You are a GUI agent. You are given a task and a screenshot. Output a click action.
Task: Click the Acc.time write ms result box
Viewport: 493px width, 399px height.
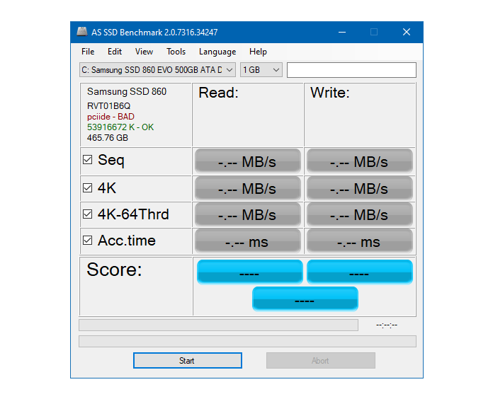tap(359, 241)
